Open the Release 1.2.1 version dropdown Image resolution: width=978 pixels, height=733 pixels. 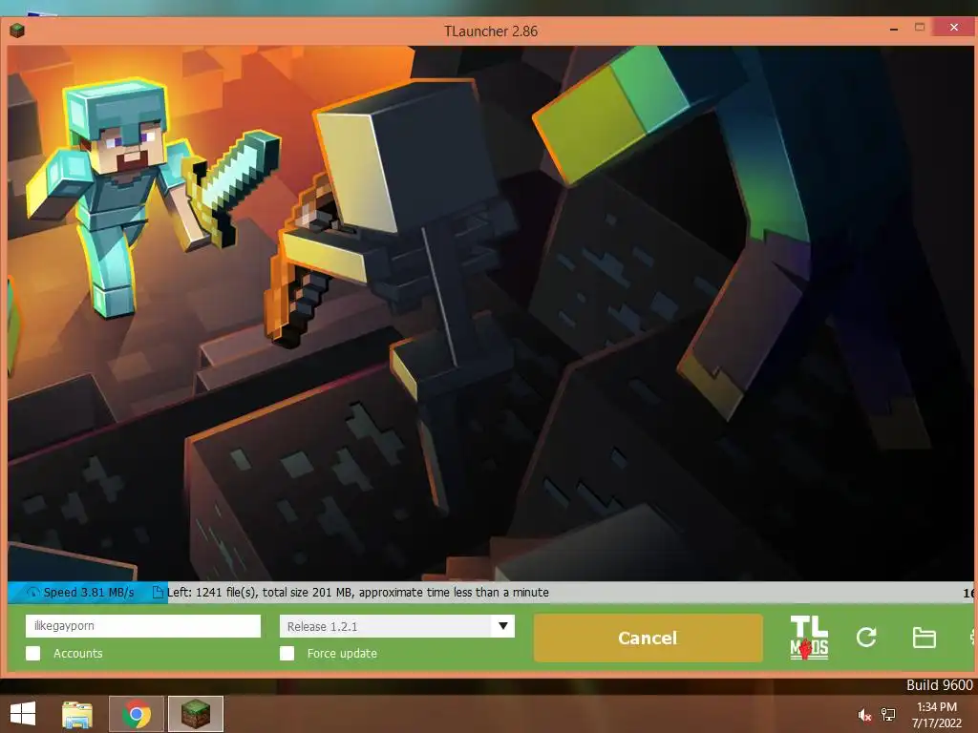pos(396,626)
